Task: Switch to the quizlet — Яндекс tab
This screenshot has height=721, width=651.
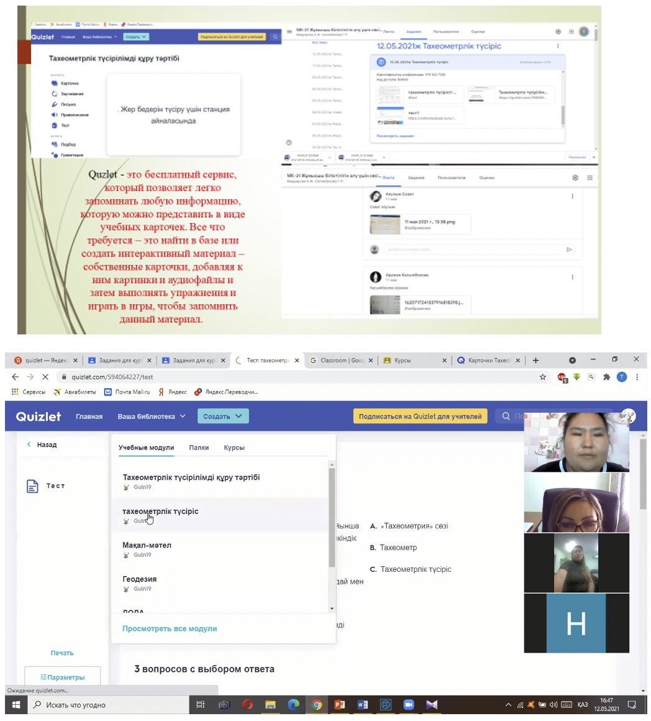Action: pos(46,360)
